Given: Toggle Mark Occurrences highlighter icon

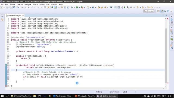Looking at the screenshot, I should click(x=55, y=7).
